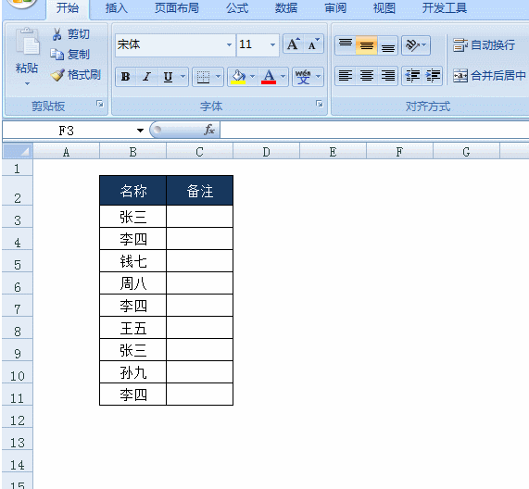Toggle middle vertical alignment
Image resolution: width=529 pixels, height=489 pixels.
point(366,45)
